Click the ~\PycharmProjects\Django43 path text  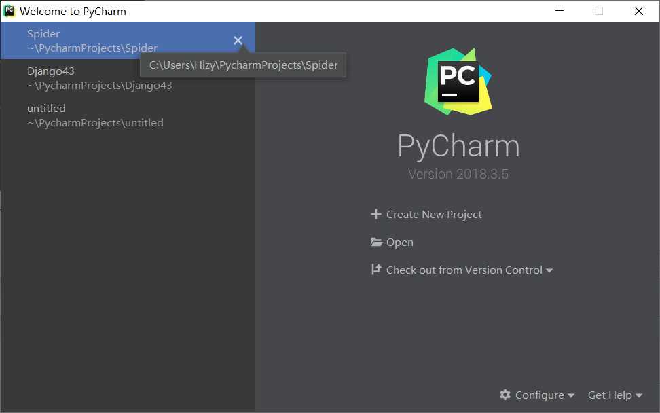(100, 86)
